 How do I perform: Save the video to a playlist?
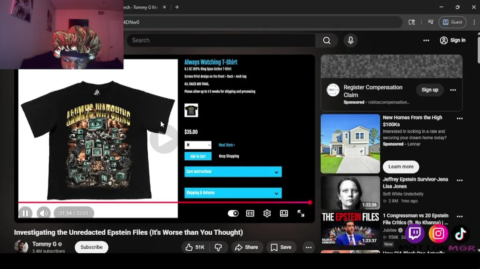coord(281,247)
